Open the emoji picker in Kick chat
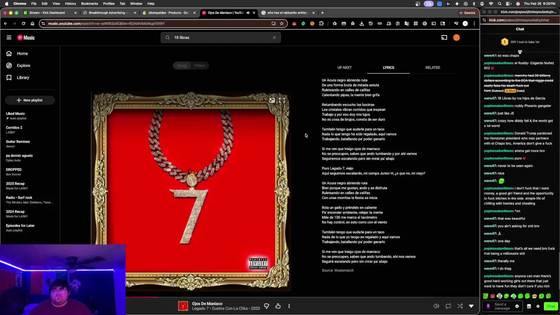Screen dimensions: 560x315 pos(517,306)
